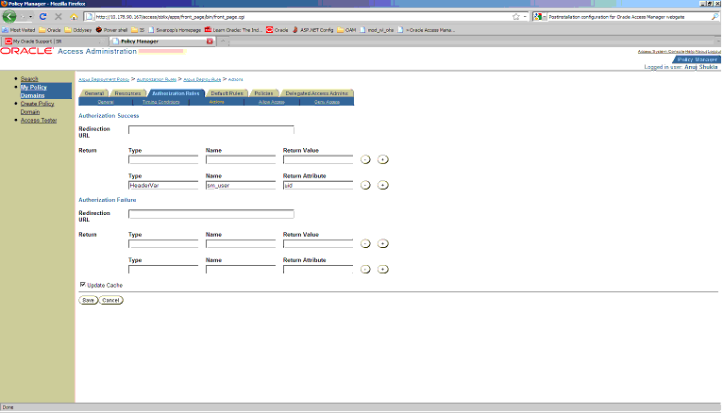Remove the Failure Return Value row

[x=365, y=243]
